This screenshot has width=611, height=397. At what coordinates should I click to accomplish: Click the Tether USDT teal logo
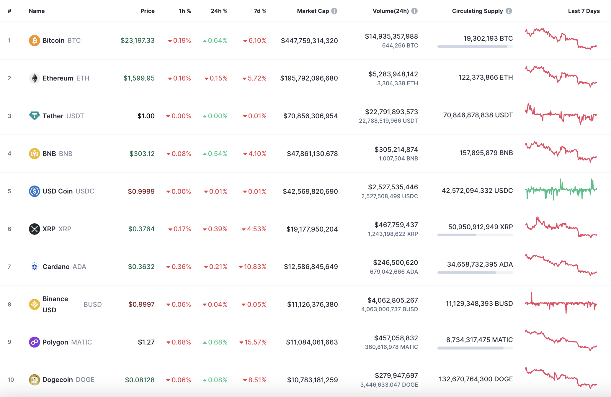pyautogui.click(x=35, y=116)
